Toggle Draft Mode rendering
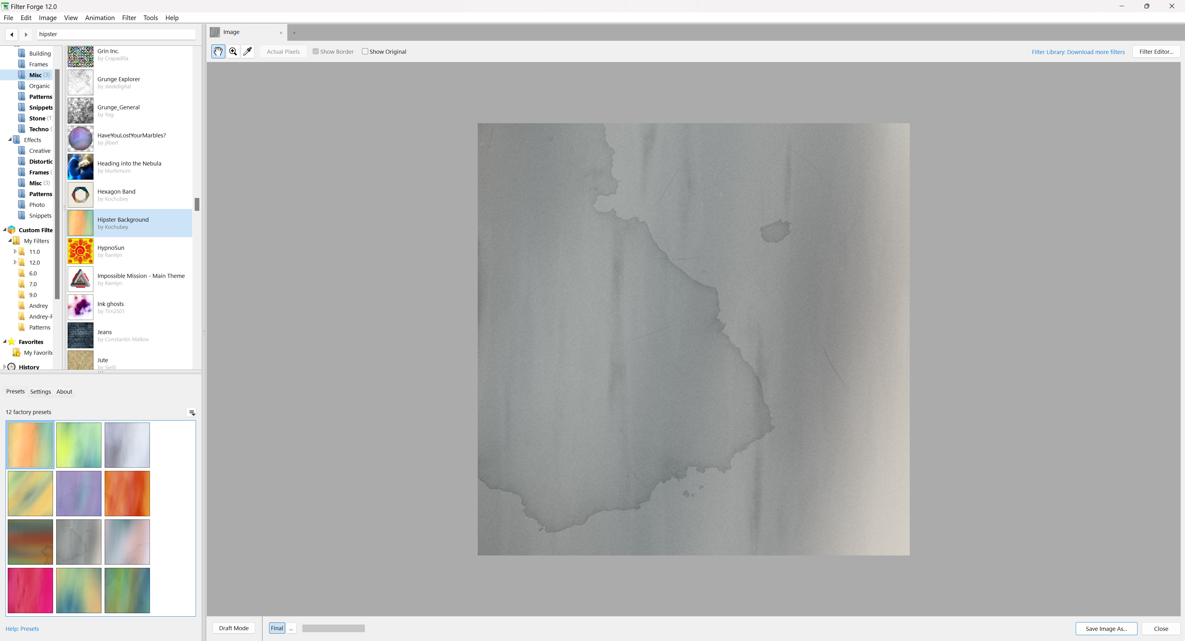 234,628
